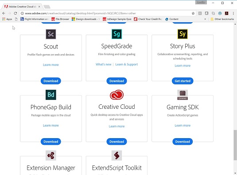Screen dimensions: 237x175
Task: Click the Extension Manager heading text
Action: 51,168
